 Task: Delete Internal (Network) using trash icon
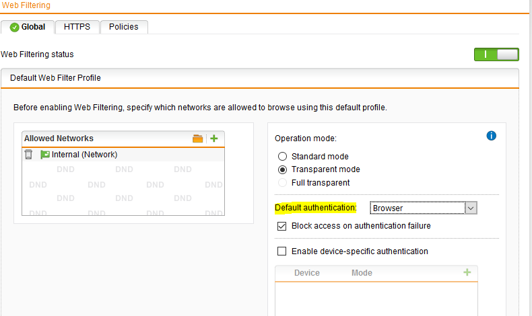pyautogui.click(x=28, y=155)
